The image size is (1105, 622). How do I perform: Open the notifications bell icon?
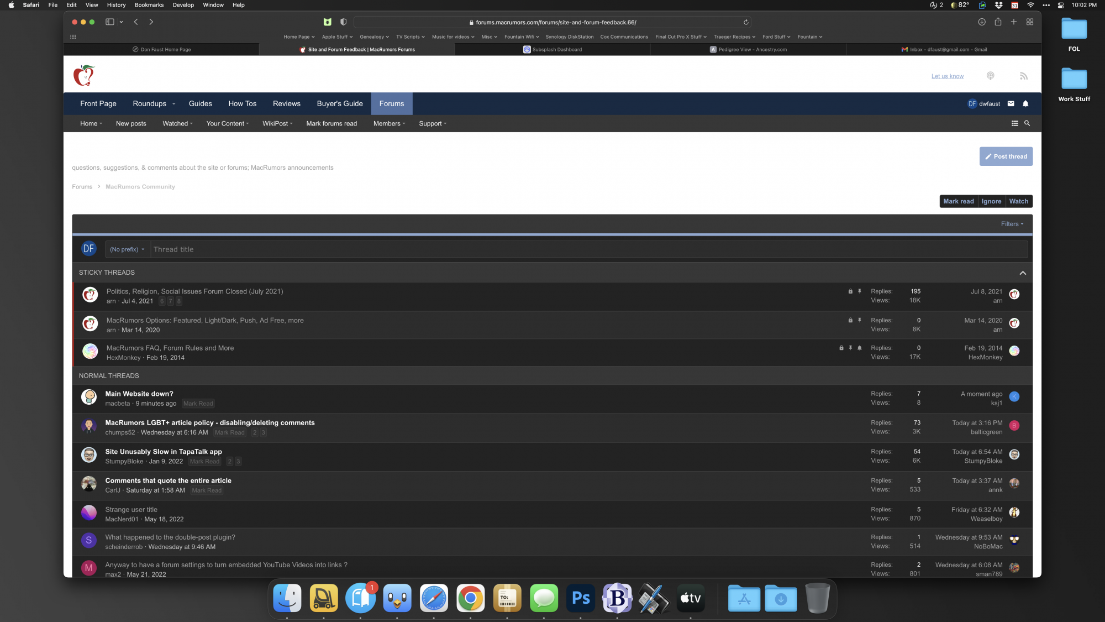click(x=1025, y=103)
